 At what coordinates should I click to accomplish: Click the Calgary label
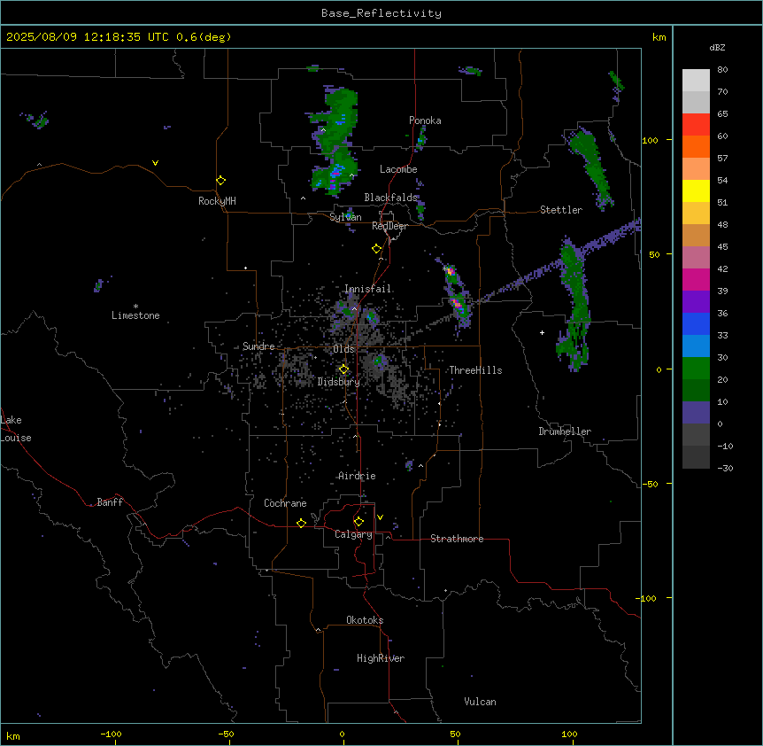354,534
